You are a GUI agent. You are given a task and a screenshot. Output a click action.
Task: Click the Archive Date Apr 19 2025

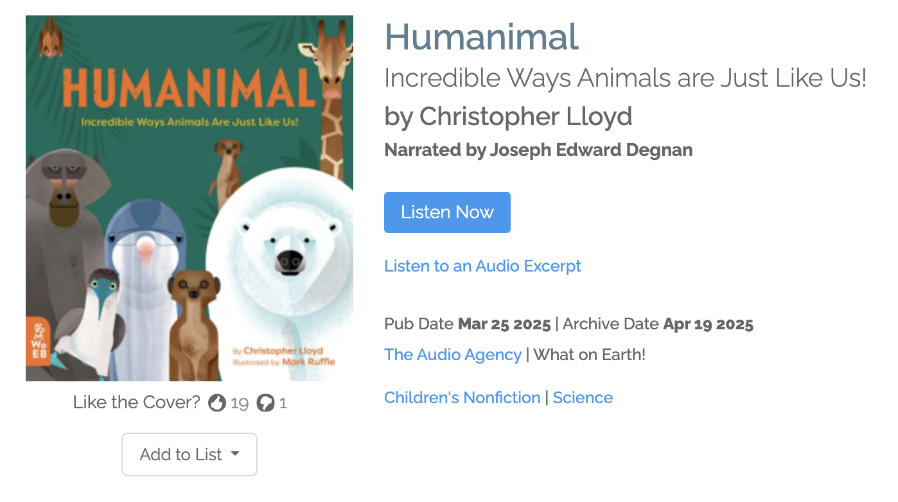point(708,324)
